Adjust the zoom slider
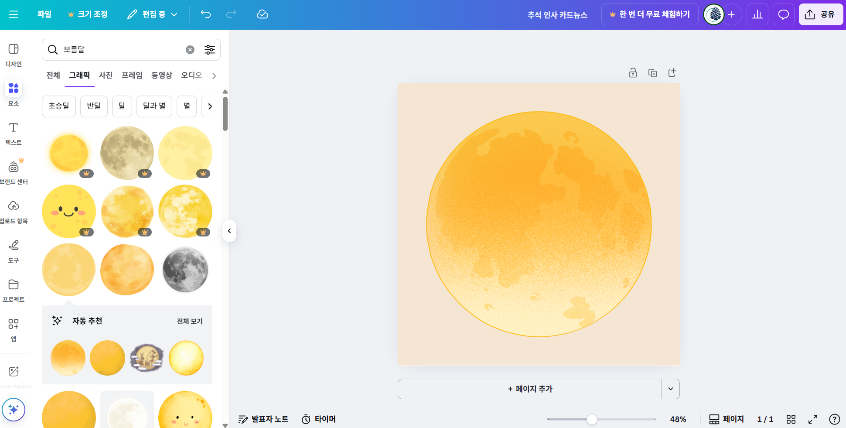Image resolution: width=846 pixels, height=428 pixels. click(x=591, y=419)
